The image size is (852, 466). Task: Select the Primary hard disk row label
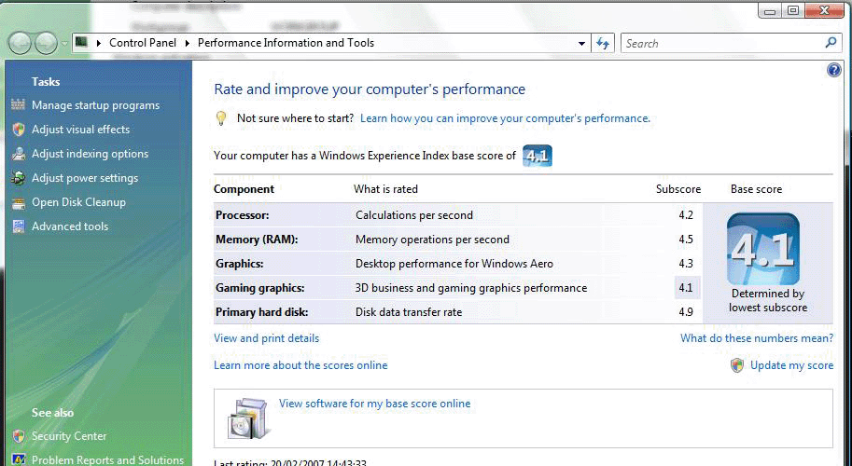[261, 312]
